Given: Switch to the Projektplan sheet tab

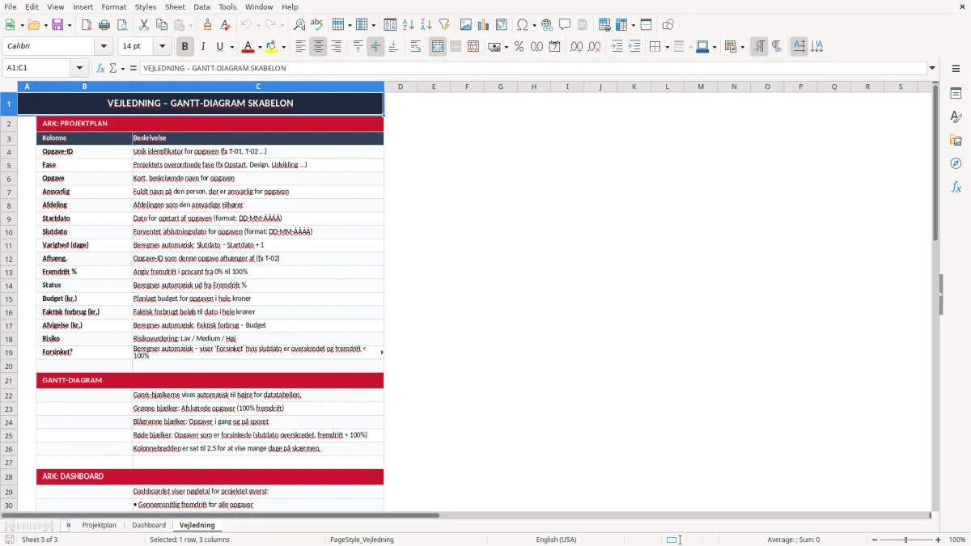Looking at the screenshot, I should tap(99, 525).
